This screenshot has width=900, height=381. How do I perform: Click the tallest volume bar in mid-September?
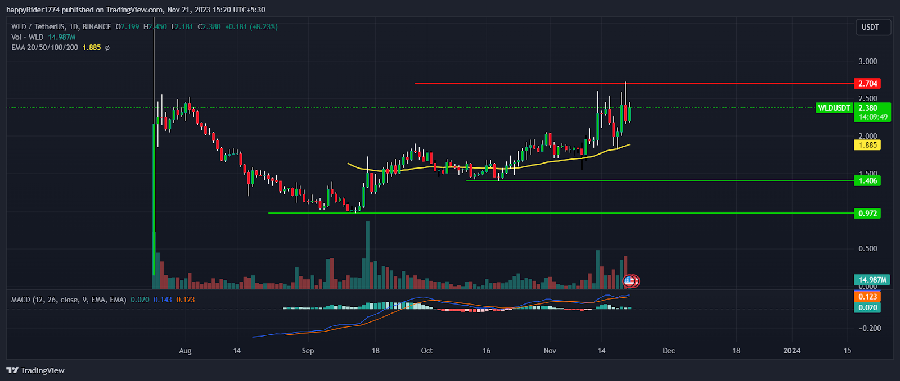coord(368,255)
